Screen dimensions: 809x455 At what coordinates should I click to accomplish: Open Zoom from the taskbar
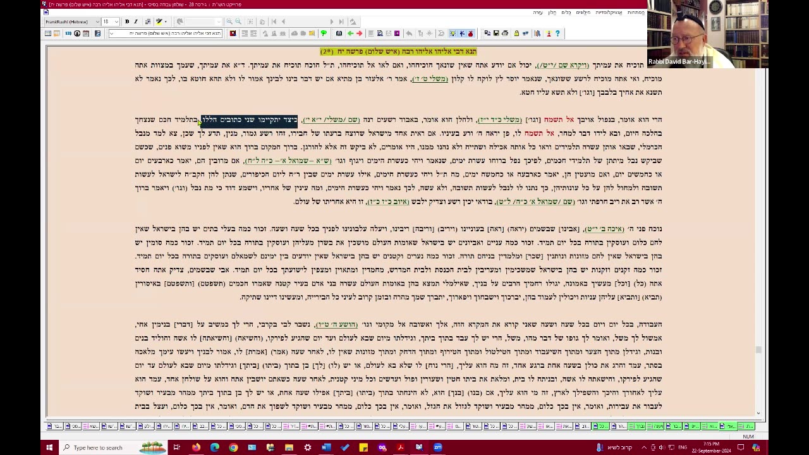437,447
